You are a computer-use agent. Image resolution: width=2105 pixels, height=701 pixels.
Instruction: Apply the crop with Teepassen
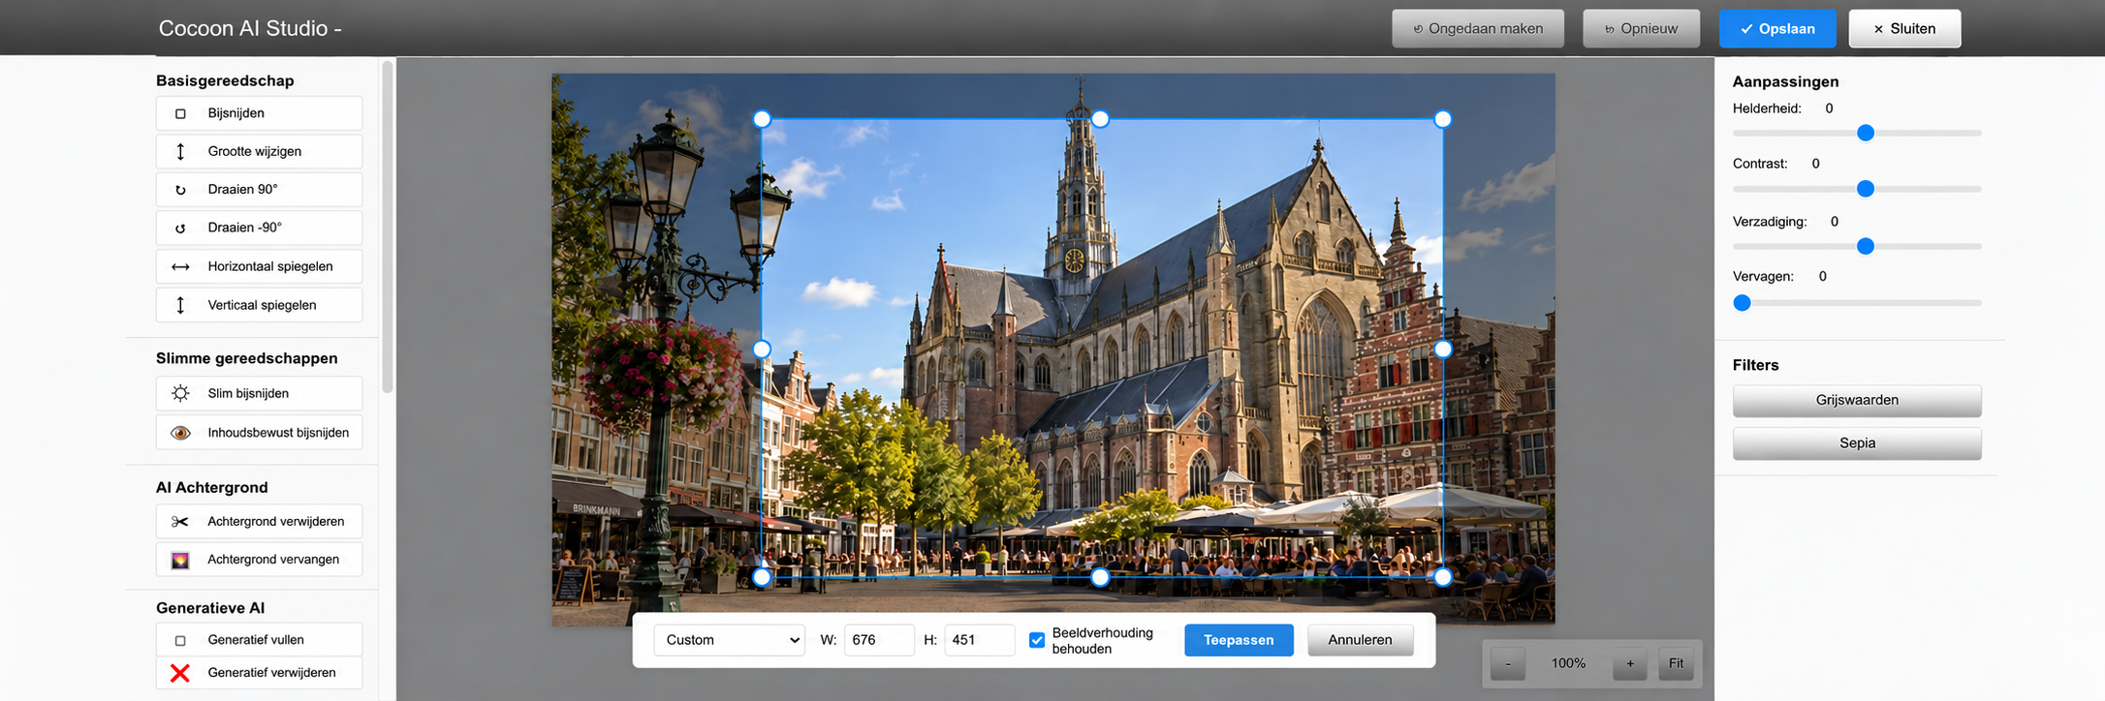1239,640
